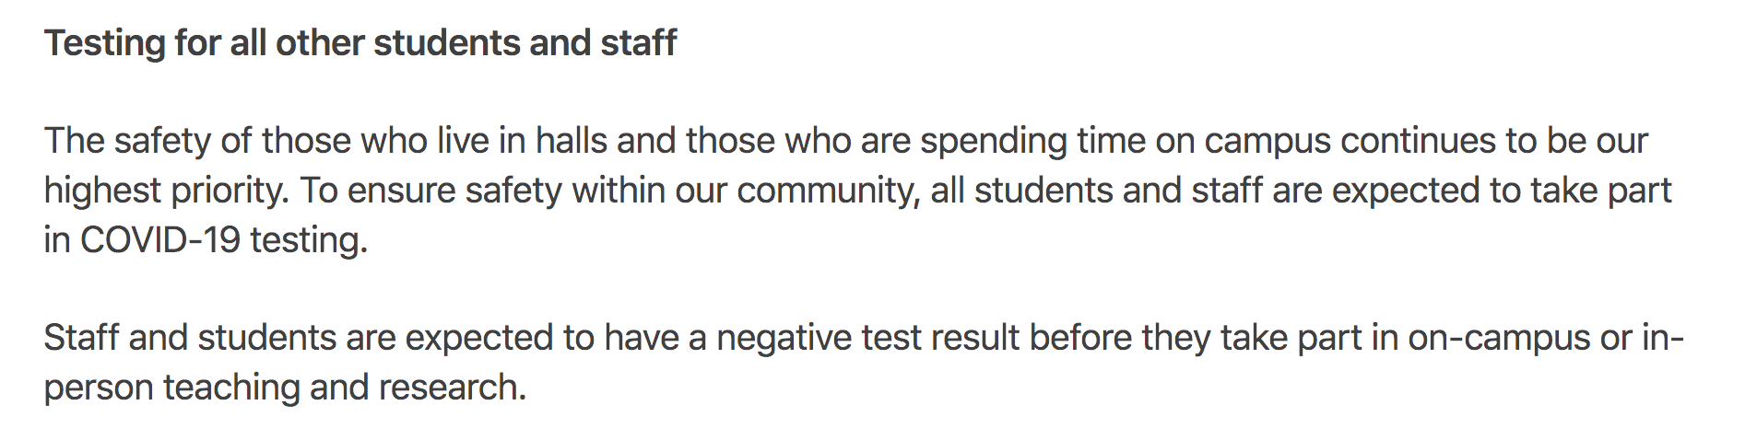The image size is (1757, 440).
Task: Click the word "person" starting the final line
Action: point(99,388)
